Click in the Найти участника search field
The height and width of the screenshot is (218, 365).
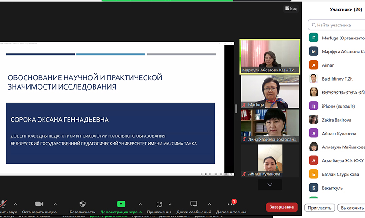(338, 25)
